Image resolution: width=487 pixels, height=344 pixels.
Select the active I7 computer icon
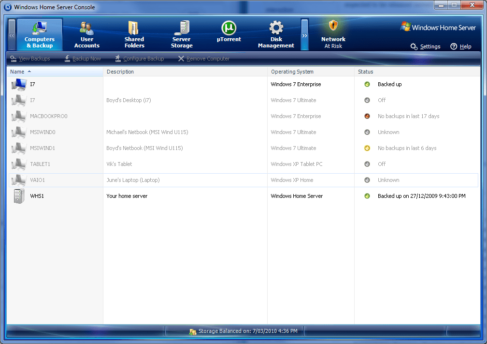(19, 84)
